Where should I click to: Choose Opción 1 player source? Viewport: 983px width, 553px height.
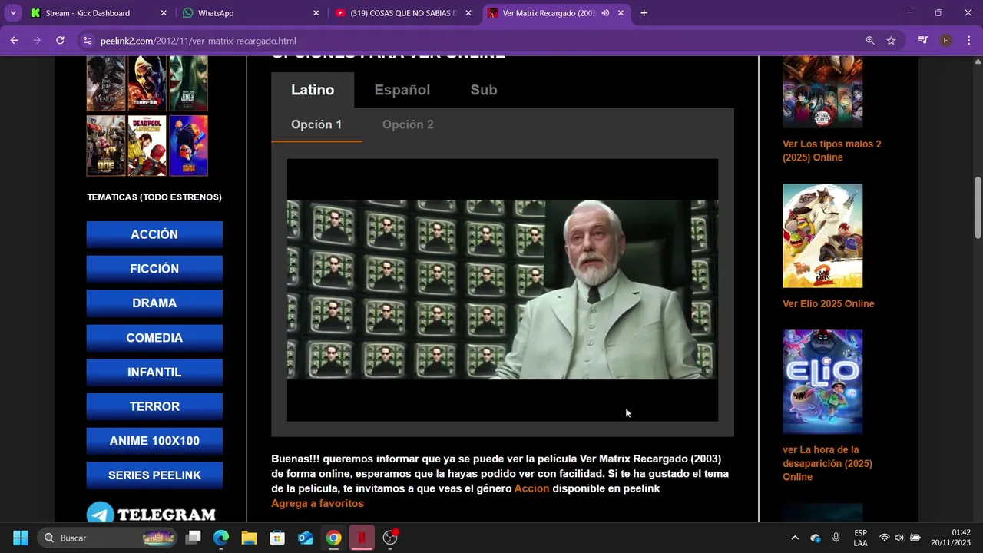tap(316, 124)
